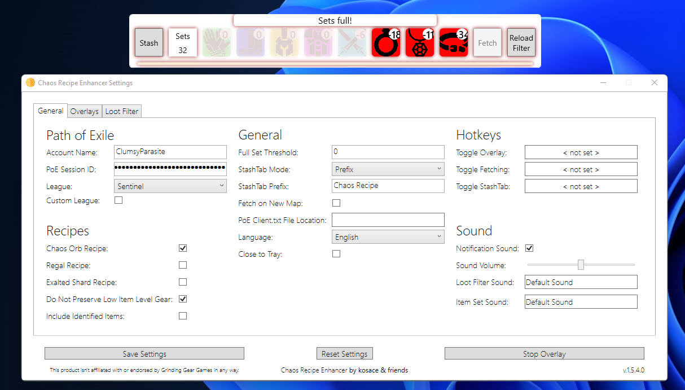Click the overlay progress bar under icons
This screenshot has width=685, height=390.
[x=335, y=63]
